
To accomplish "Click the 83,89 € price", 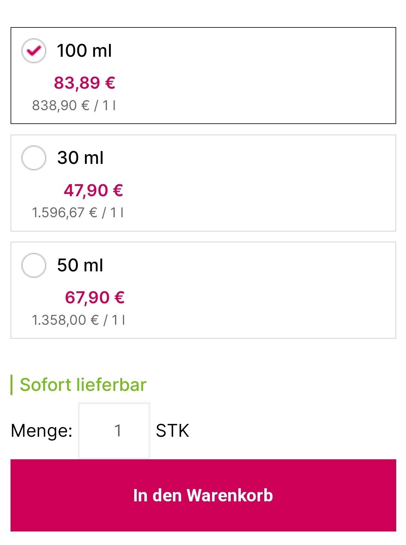I will point(85,83).
